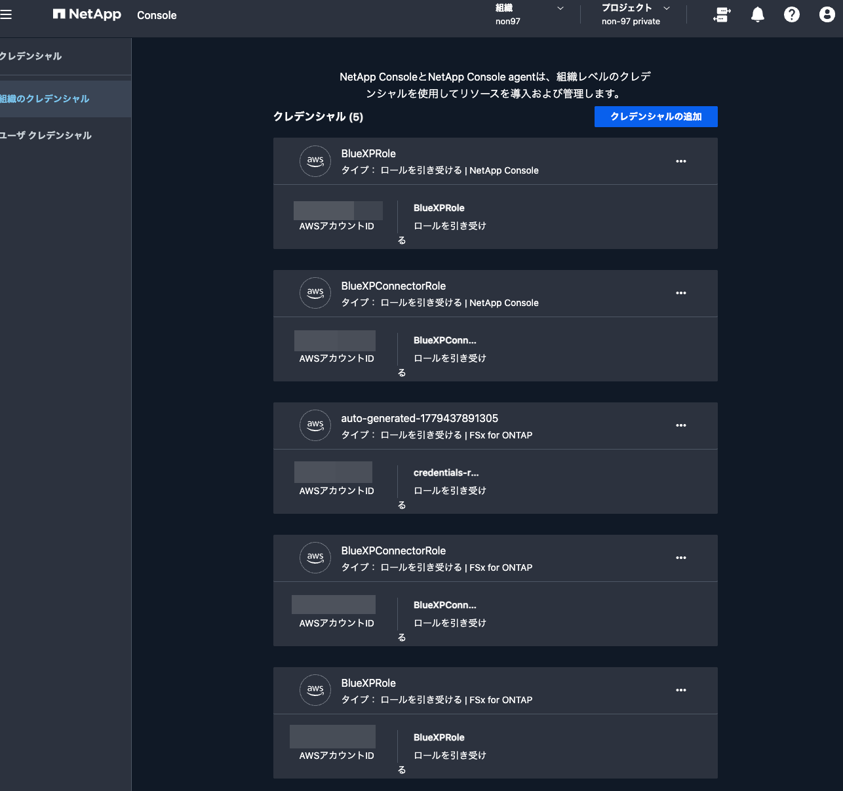Image resolution: width=843 pixels, height=791 pixels.
Task: Open more options for BlueXPRole NetApp Console credential
Action: point(681,161)
